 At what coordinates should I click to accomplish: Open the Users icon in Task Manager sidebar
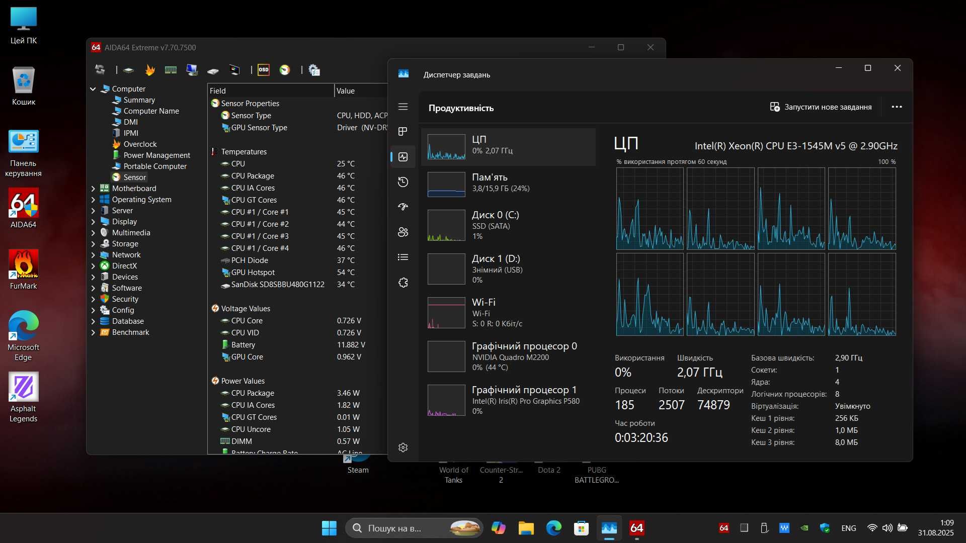(x=403, y=232)
